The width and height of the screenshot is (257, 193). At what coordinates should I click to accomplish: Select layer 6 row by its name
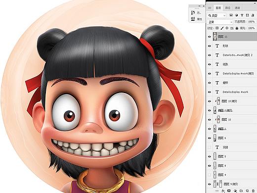(x=222, y=138)
